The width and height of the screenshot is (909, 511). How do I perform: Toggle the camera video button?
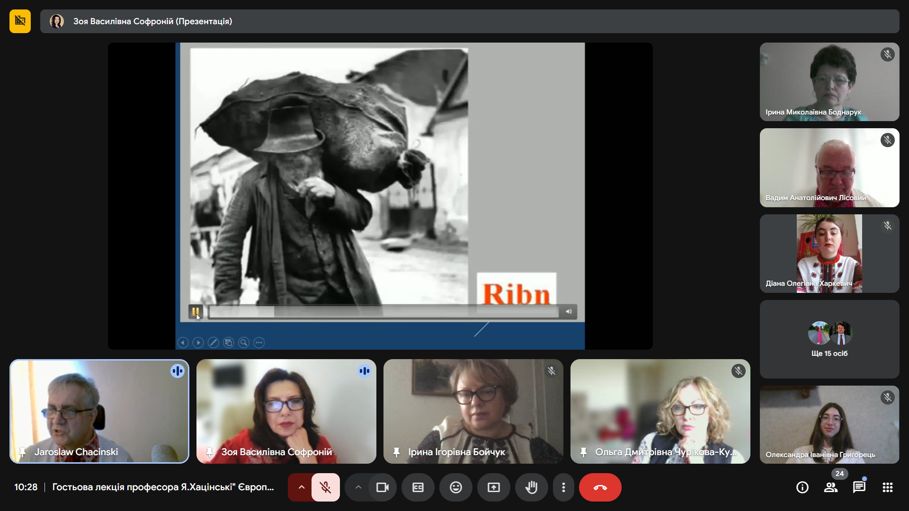(x=382, y=487)
